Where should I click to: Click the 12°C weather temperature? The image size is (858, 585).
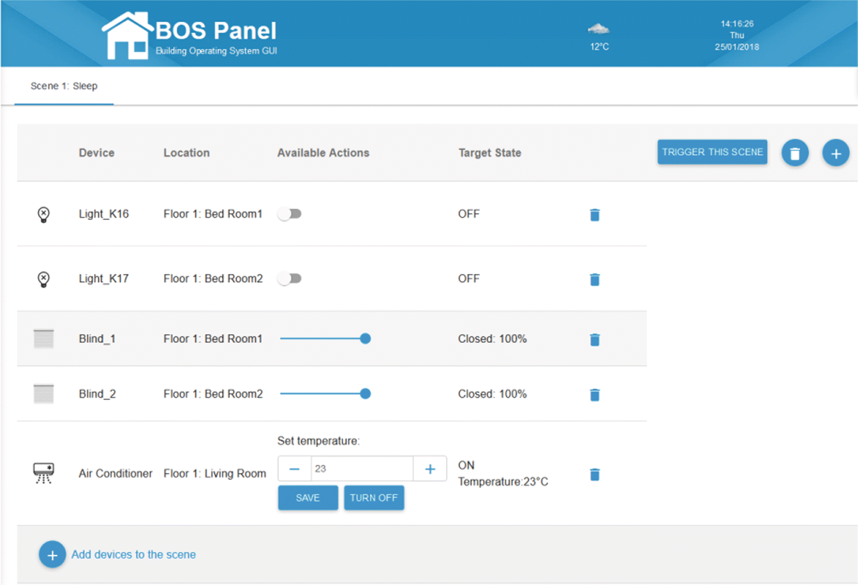coord(599,47)
